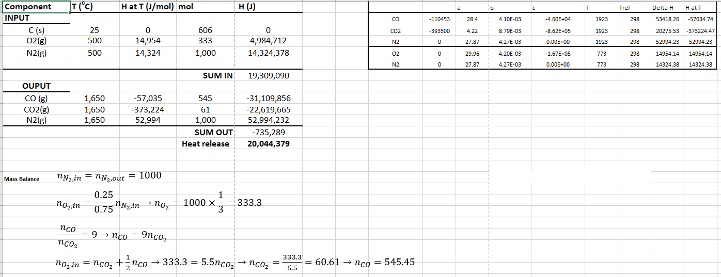Select the 1,650 temperature in CO2(g) row
This screenshot has width=721, height=277.
[x=95, y=109]
